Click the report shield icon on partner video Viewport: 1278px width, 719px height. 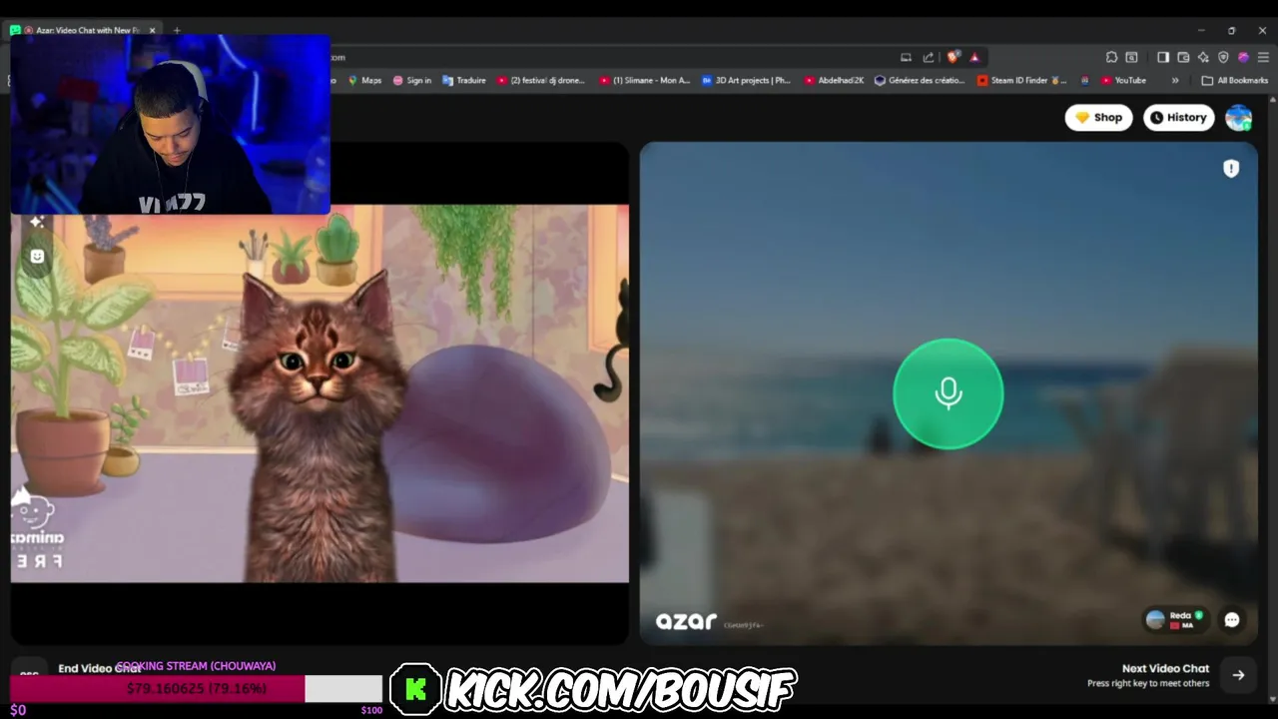[x=1231, y=169]
